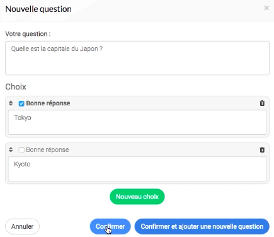Click the Confirmer button
The width and height of the screenshot is (274, 237).
point(110,226)
